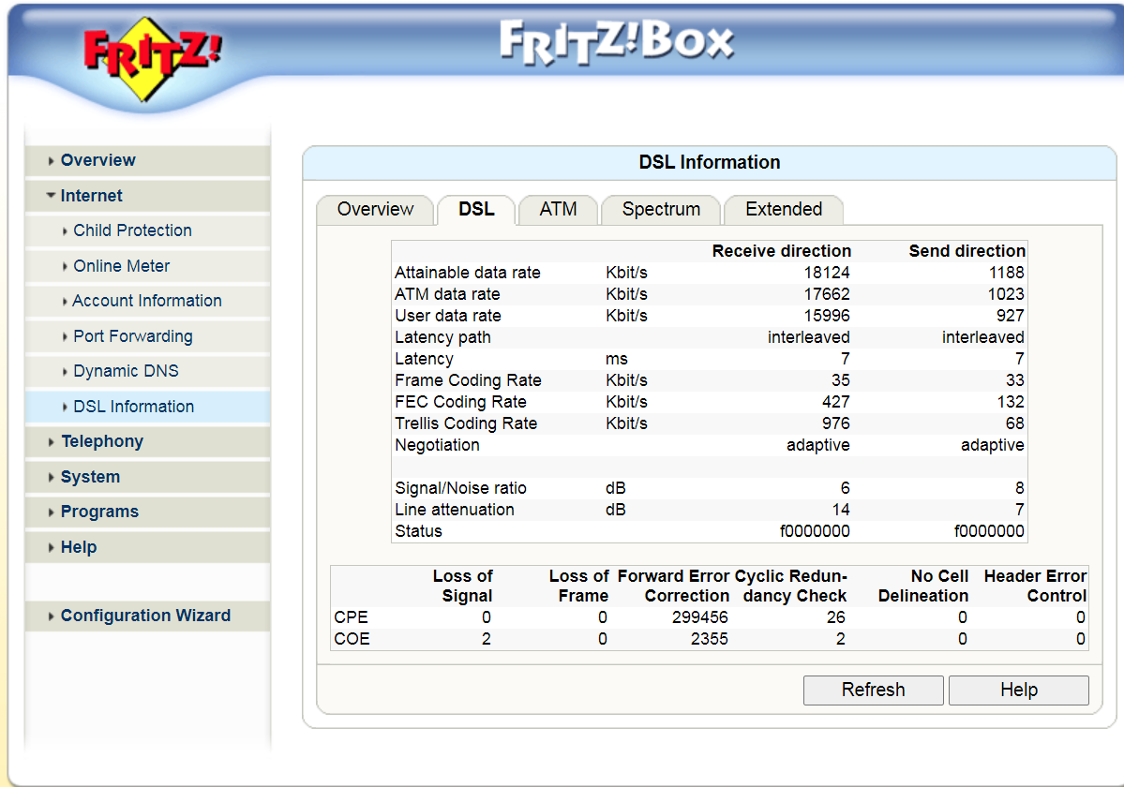Expand the System section arrow
The image size is (1124, 787).
pyautogui.click(x=51, y=477)
